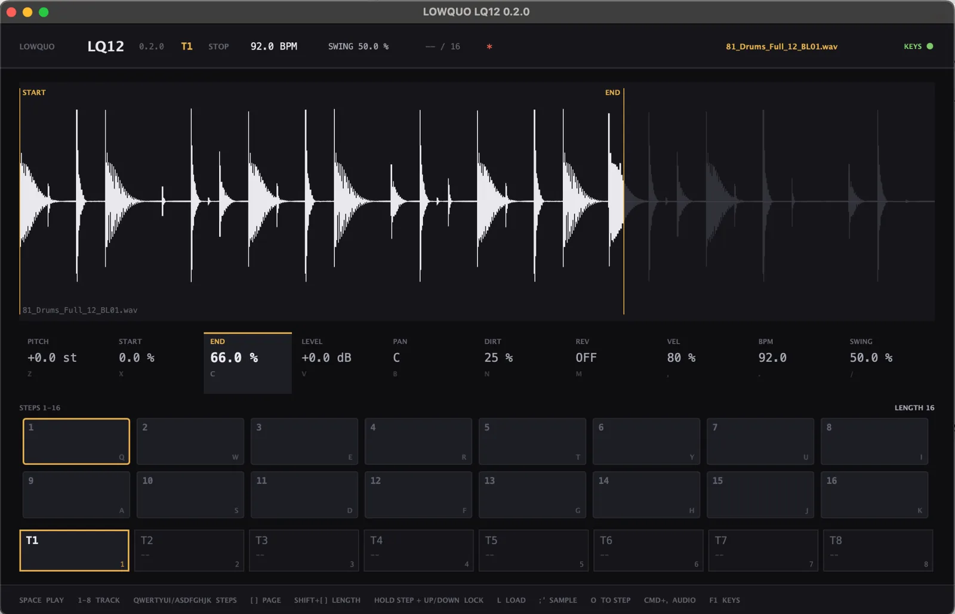Click the O TO STEP hint
The image size is (955, 614).
(x=611, y=600)
